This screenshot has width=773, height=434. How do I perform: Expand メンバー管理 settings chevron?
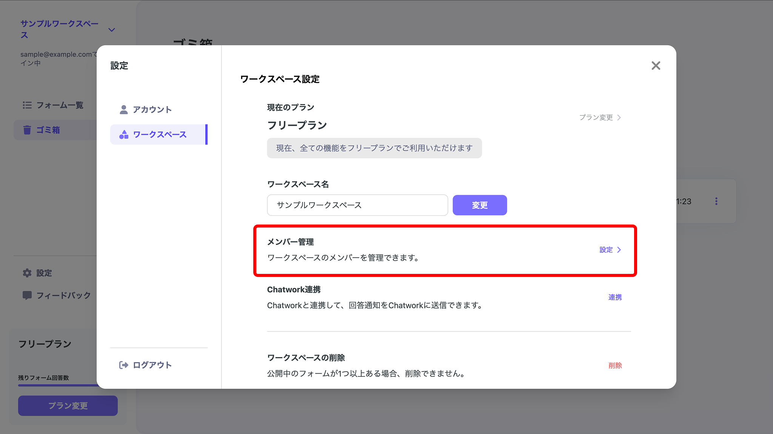619,249
